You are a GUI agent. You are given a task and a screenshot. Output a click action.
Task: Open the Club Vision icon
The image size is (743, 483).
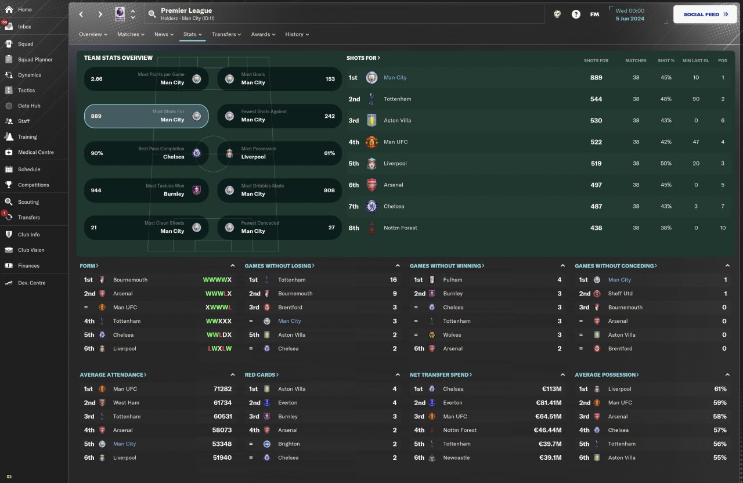9,250
